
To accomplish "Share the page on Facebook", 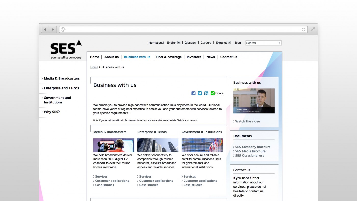I will coord(193,93).
